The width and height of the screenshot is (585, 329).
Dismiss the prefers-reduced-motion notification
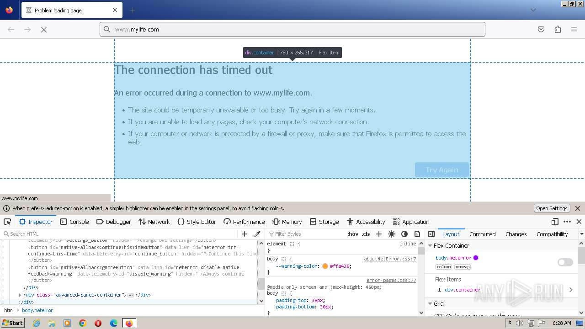578,208
